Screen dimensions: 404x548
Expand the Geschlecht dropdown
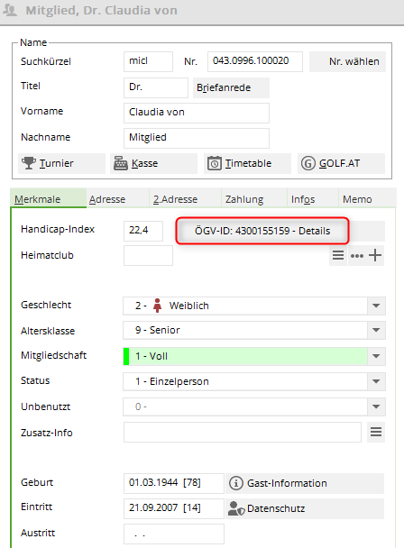[x=376, y=306]
